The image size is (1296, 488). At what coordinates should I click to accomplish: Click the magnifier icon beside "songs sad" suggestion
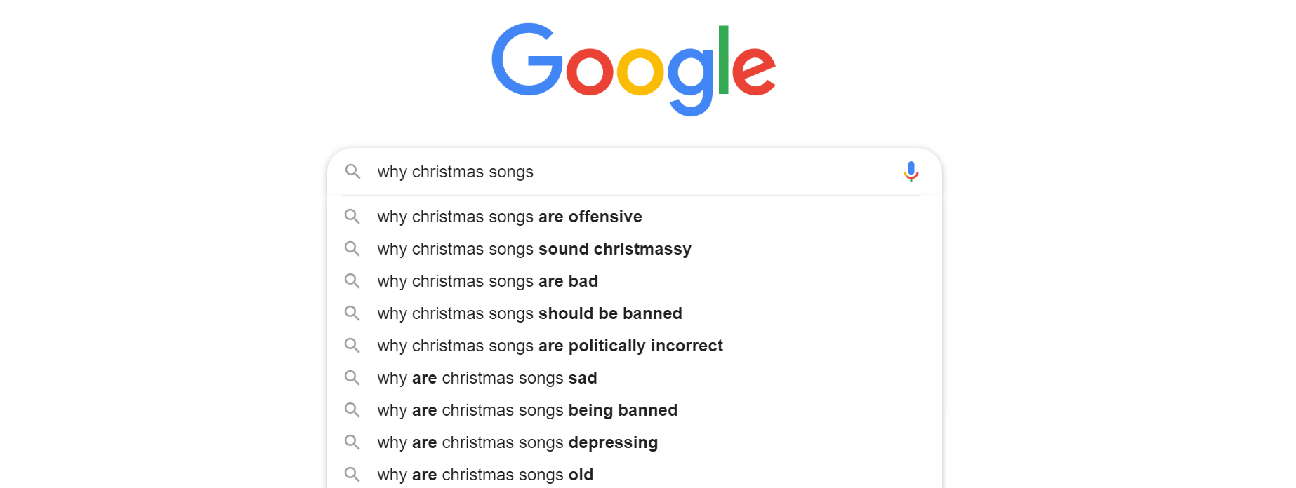352,378
